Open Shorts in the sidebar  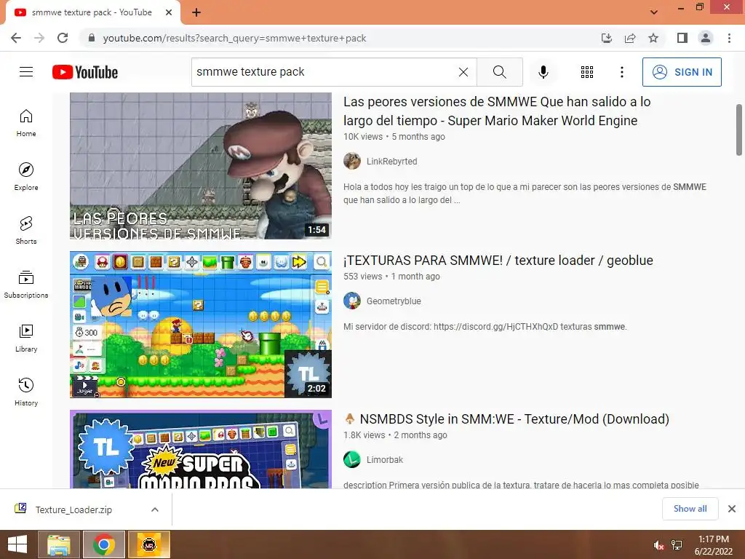tap(26, 231)
